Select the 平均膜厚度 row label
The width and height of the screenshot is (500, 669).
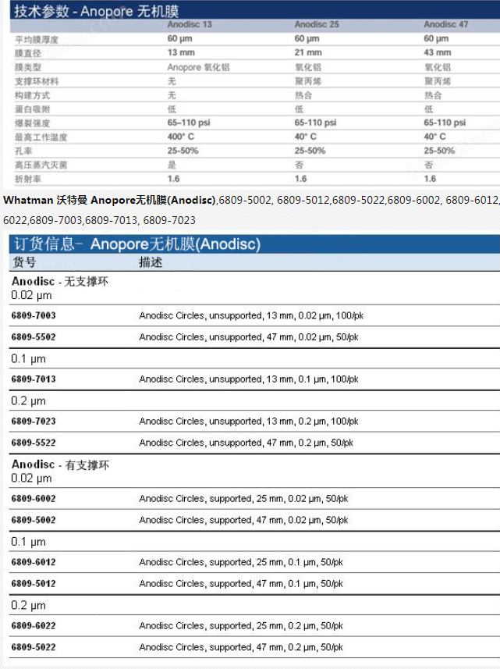click(37, 40)
